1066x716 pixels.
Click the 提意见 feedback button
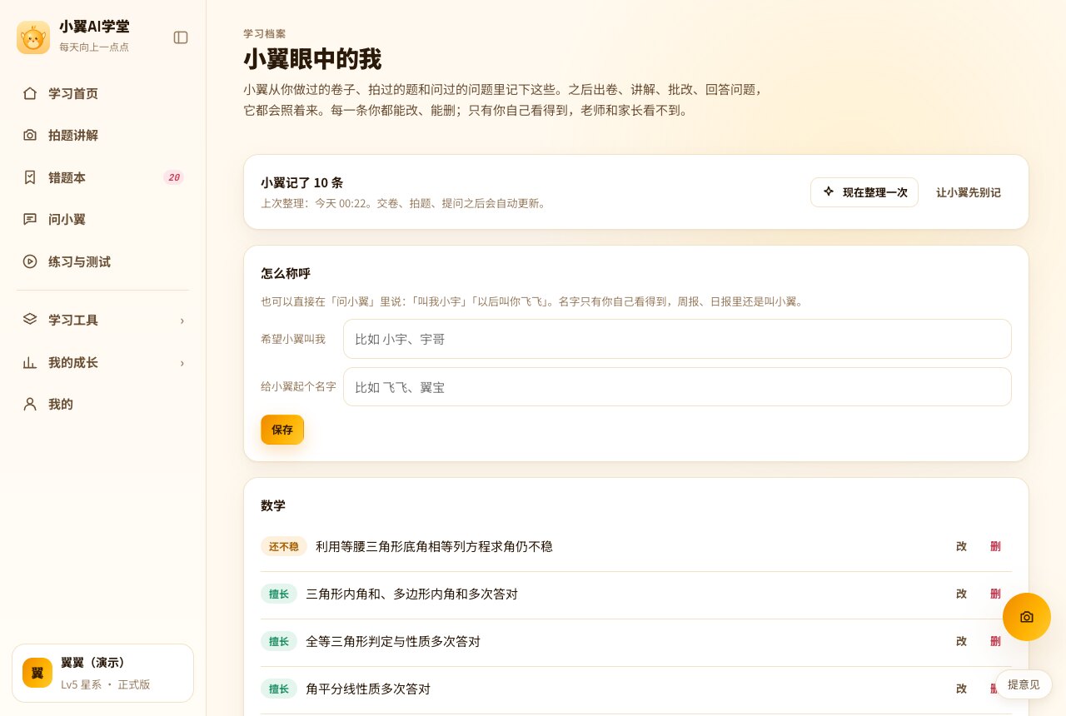click(x=1024, y=684)
